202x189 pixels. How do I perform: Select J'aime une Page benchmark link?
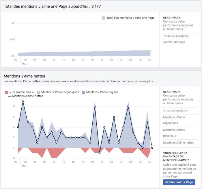(x=174, y=42)
